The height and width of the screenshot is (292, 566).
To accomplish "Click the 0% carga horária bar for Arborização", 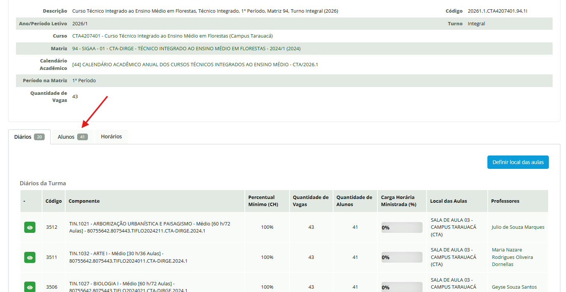I will pos(402,227).
